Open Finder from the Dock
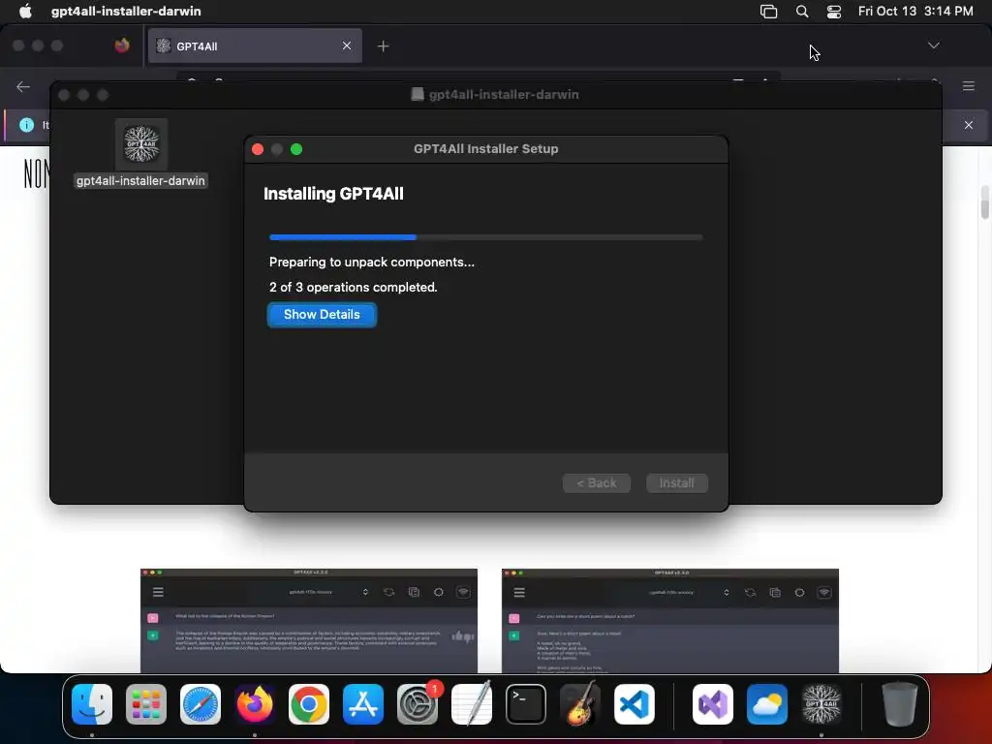This screenshot has width=992, height=744. pyautogui.click(x=92, y=704)
